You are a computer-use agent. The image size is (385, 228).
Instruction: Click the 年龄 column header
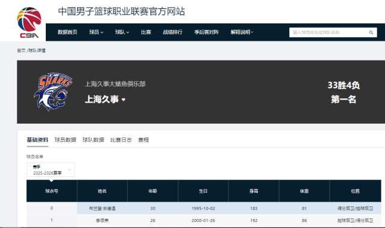pyautogui.click(x=152, y=191)
